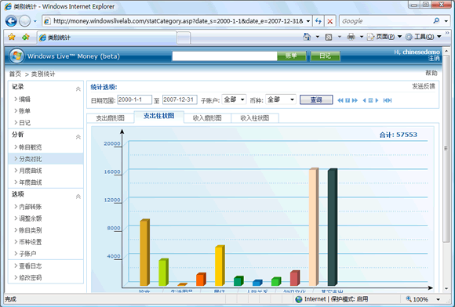This screenshot has height=307, width=455.
Task: Click the year fast-forward double-arrow icon
Action: (355, 100)
